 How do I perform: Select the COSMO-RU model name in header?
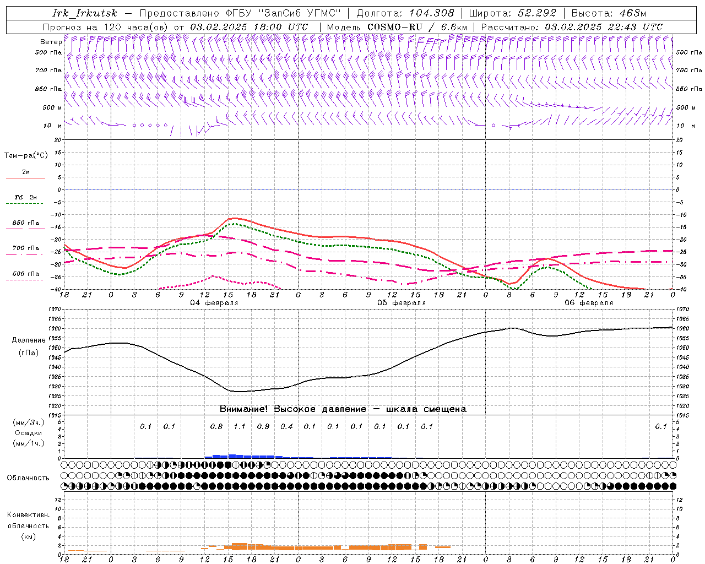tap(395, 27)
